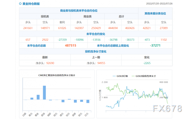Click the 商业类 column group header

[x=87, y=17]
